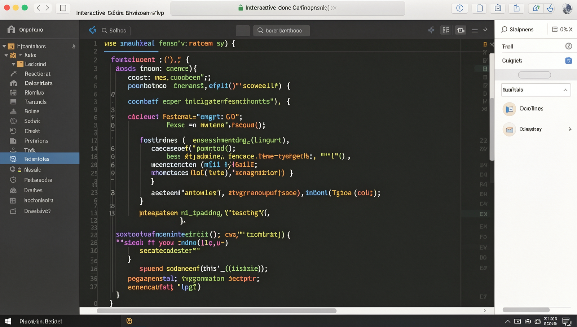This screenshot has height=327, width=577.
Task: Select highlighted Rdisnloies item
Action: coord(40,159)
